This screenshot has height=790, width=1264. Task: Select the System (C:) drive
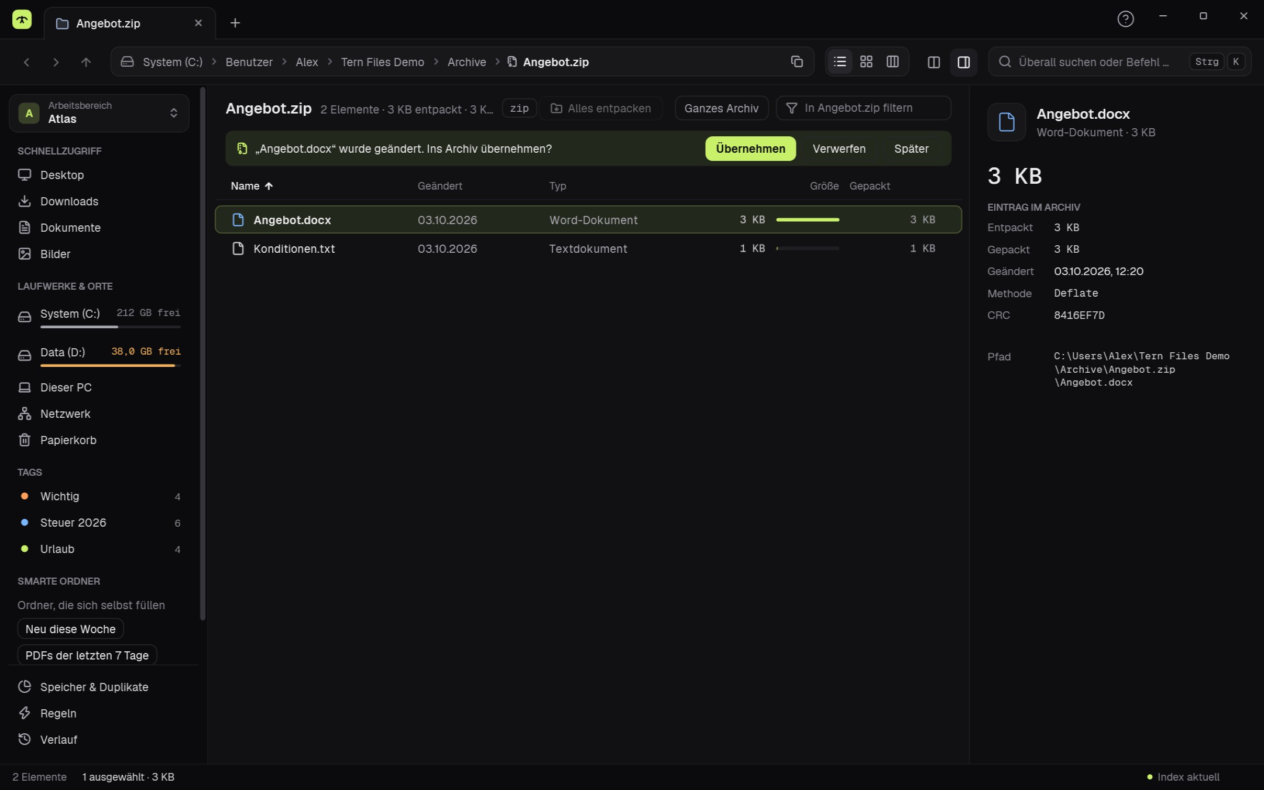(99, 316)
